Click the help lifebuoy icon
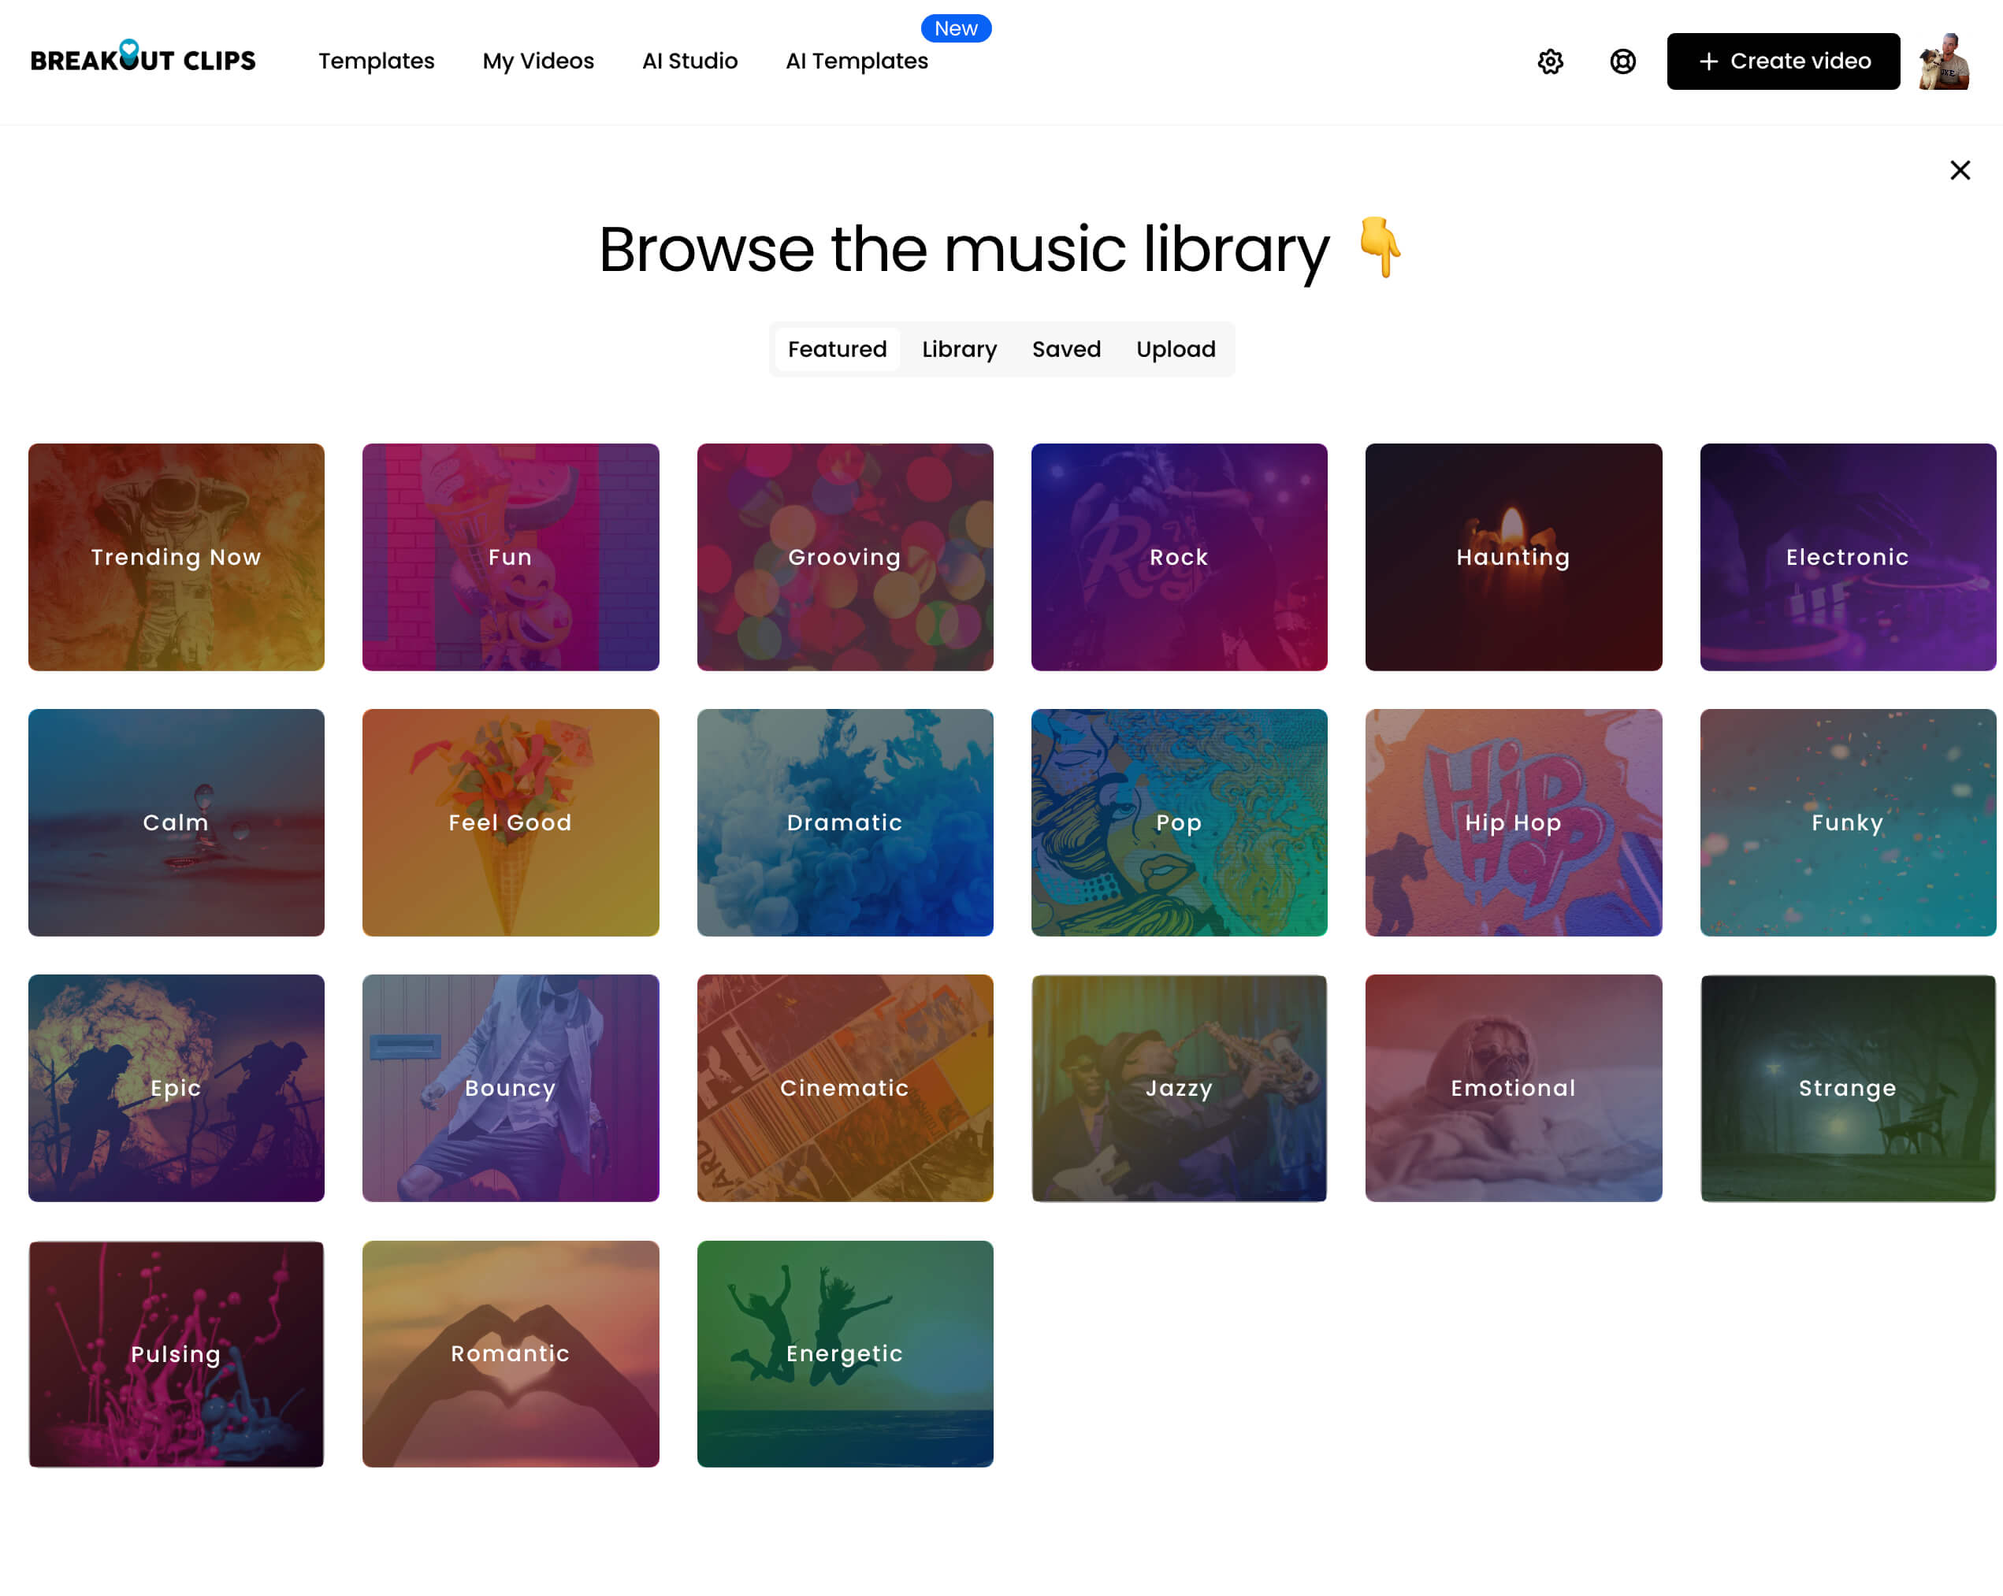Viewport: 2003px width, 1596px height. coord(1622,61)
